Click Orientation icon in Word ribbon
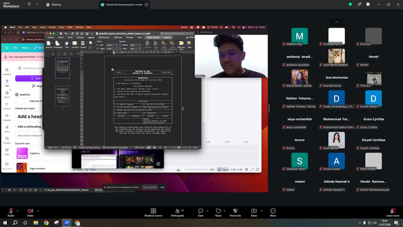Image resolution: width=403 pixels, height=227 pixels. (58, 44)
